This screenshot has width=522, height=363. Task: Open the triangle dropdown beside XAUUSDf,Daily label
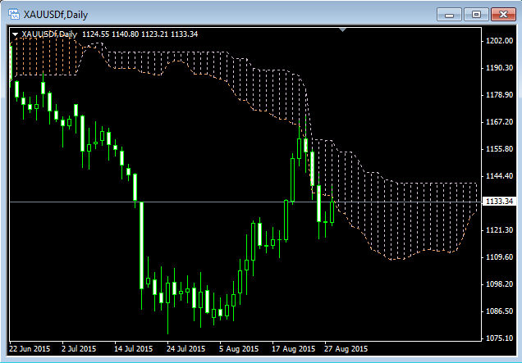pyautogui.click(x=15, y=34)
